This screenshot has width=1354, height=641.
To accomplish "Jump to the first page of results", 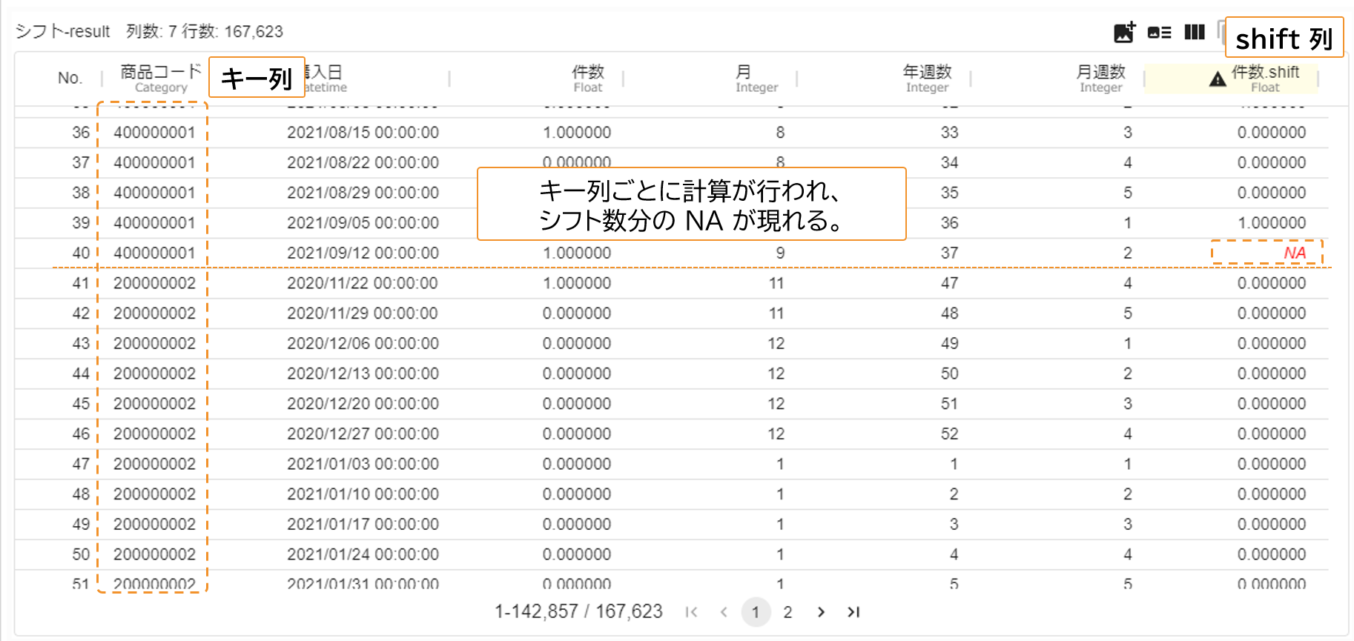I will pyautogui.click(x=691, y=612).
